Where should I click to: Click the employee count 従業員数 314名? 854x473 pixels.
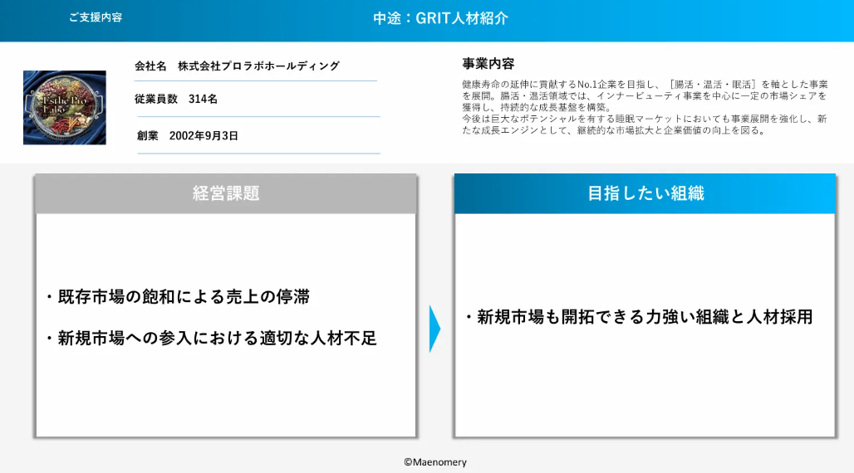(x=176, y=99)
